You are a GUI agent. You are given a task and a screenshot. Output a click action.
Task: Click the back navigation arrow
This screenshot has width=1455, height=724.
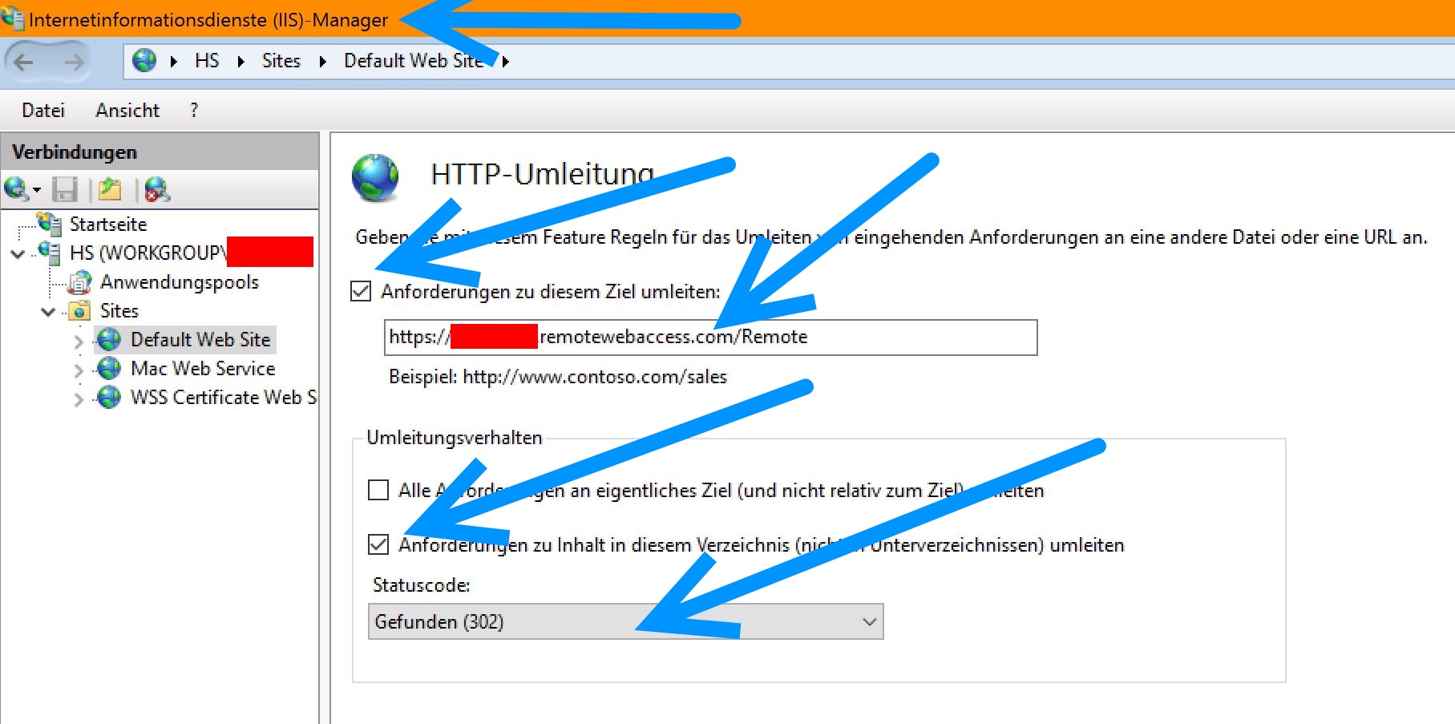[24, 60]
